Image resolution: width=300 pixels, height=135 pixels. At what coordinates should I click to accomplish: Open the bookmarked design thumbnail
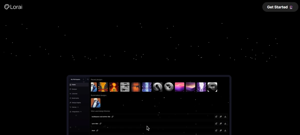tap(95, 103)
